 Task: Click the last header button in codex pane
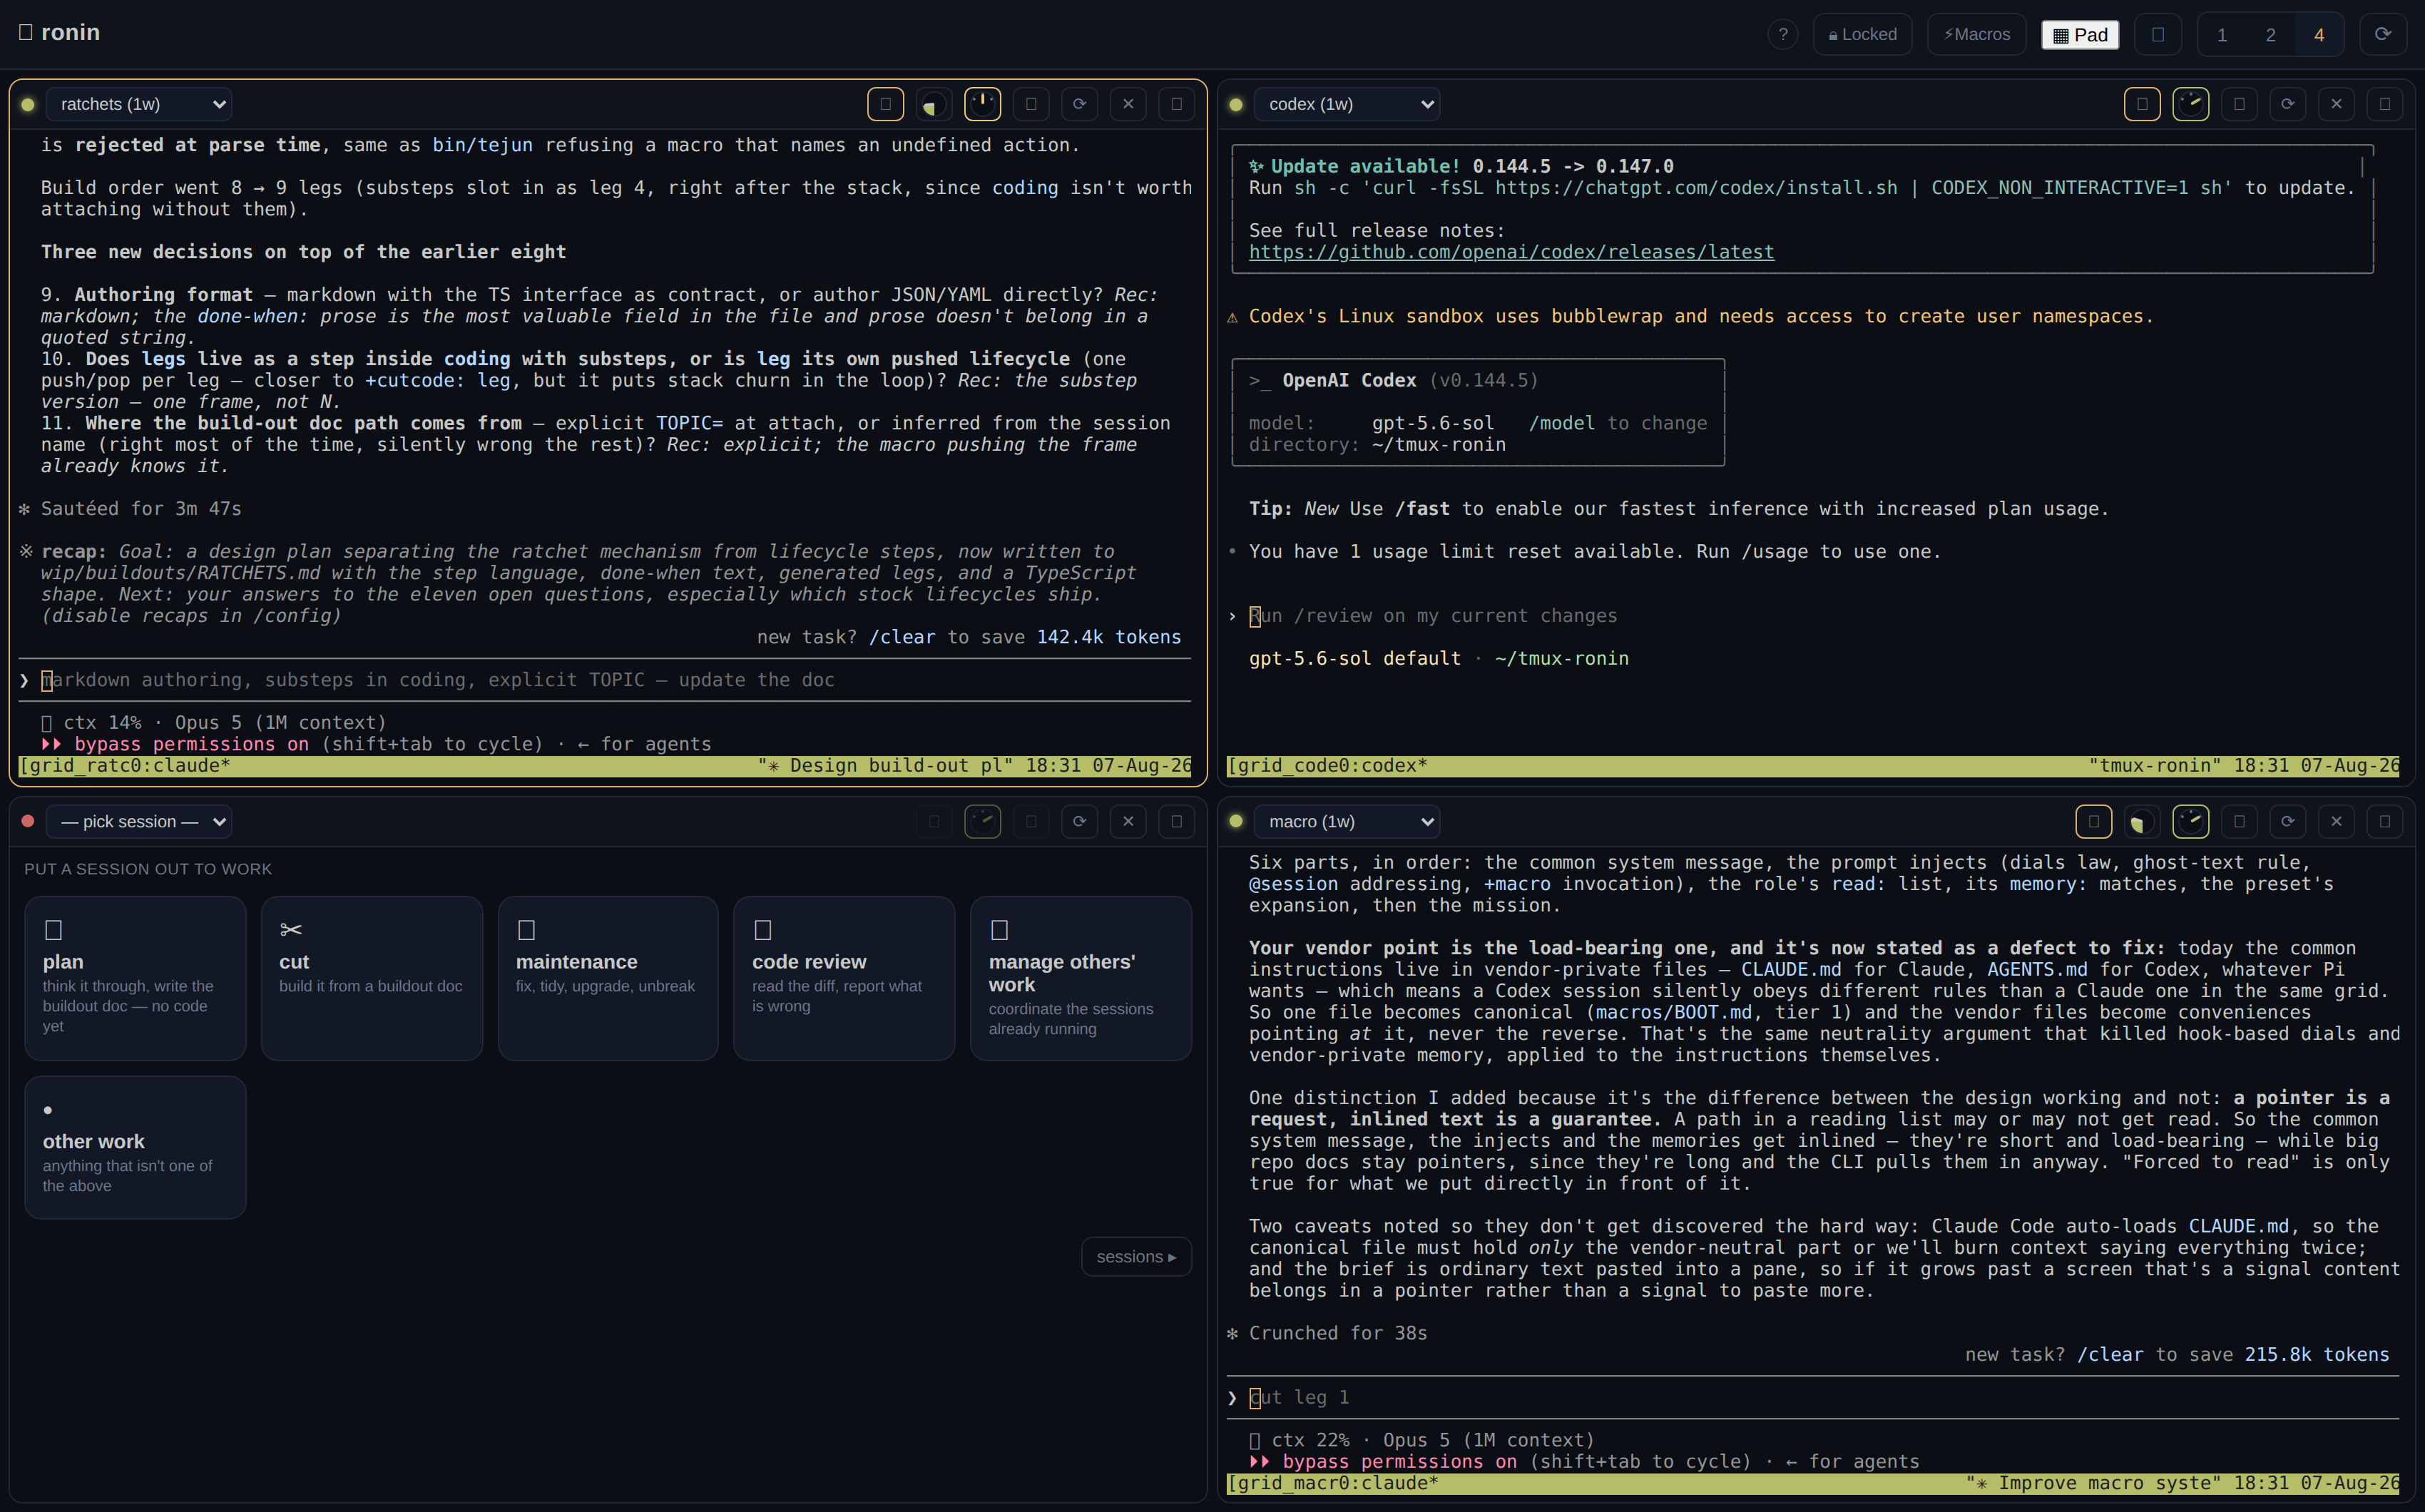point(2384,104)
